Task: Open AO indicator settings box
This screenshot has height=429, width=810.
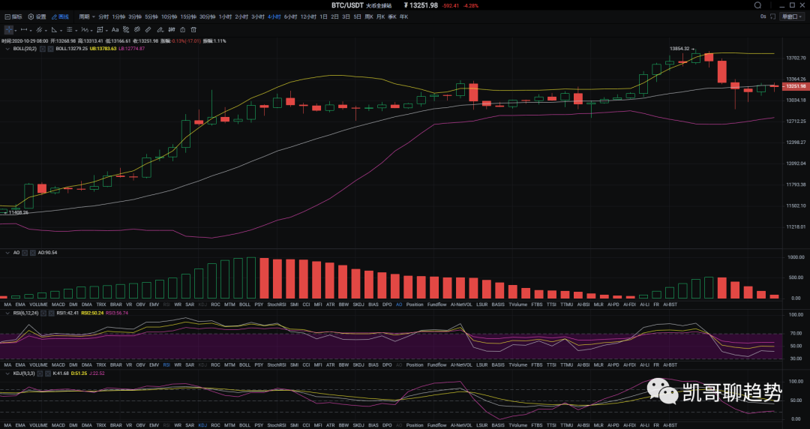Action: 25,253
